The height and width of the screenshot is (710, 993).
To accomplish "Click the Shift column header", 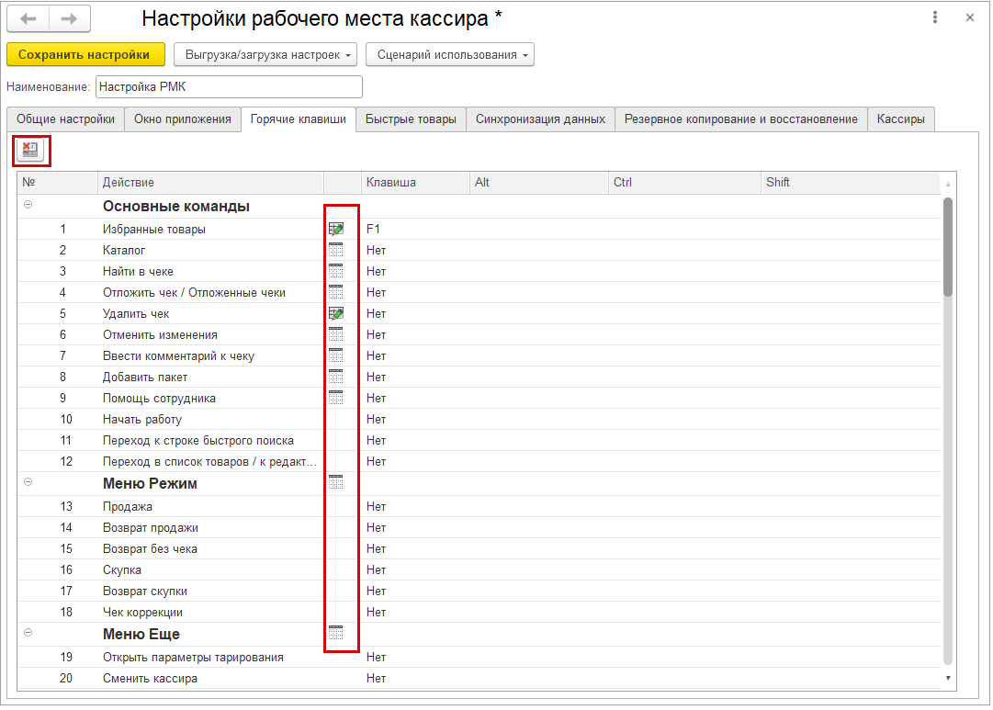I will pos(852,183).
